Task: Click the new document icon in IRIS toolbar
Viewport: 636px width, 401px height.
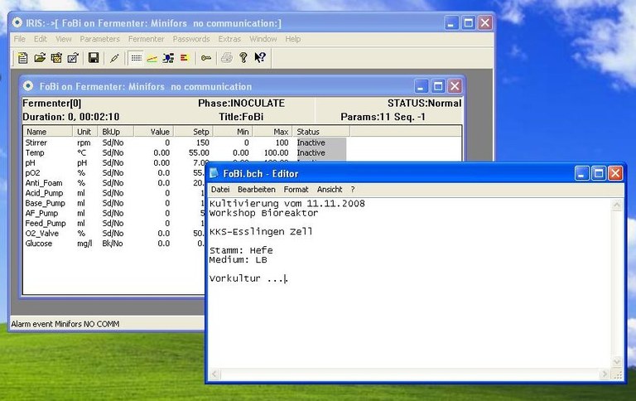Action: 22,58
